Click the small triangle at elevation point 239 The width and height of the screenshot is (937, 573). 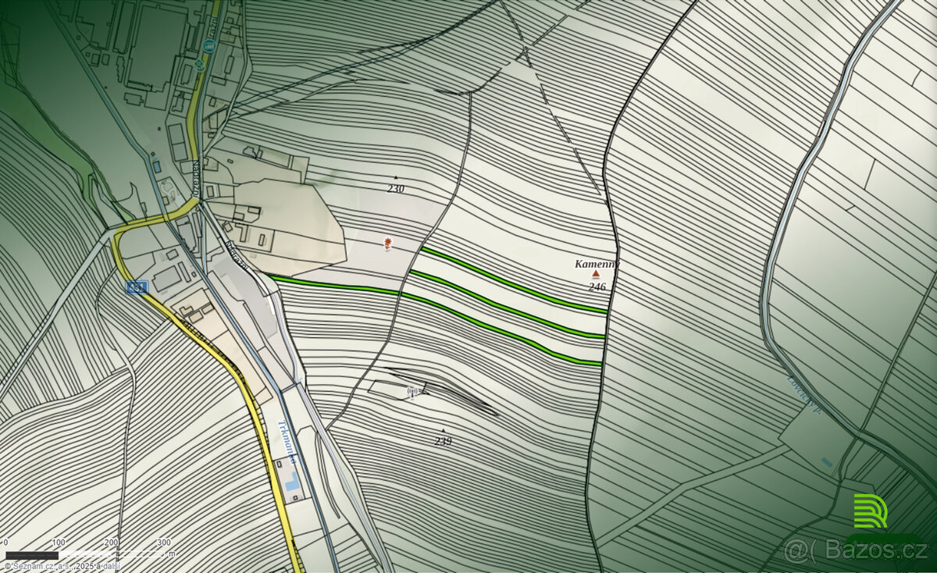[x=444, y=430]
